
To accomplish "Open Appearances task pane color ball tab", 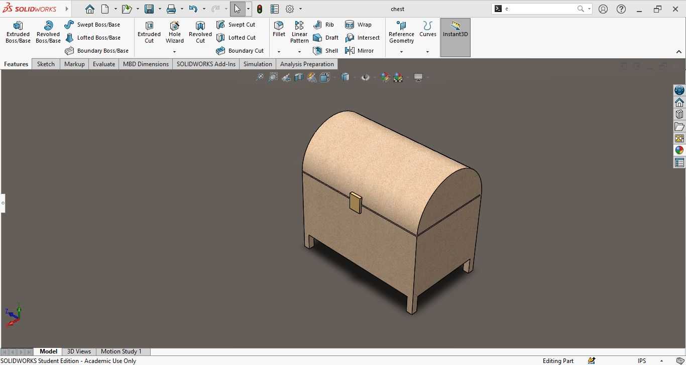I will click(x=679, y=150).
